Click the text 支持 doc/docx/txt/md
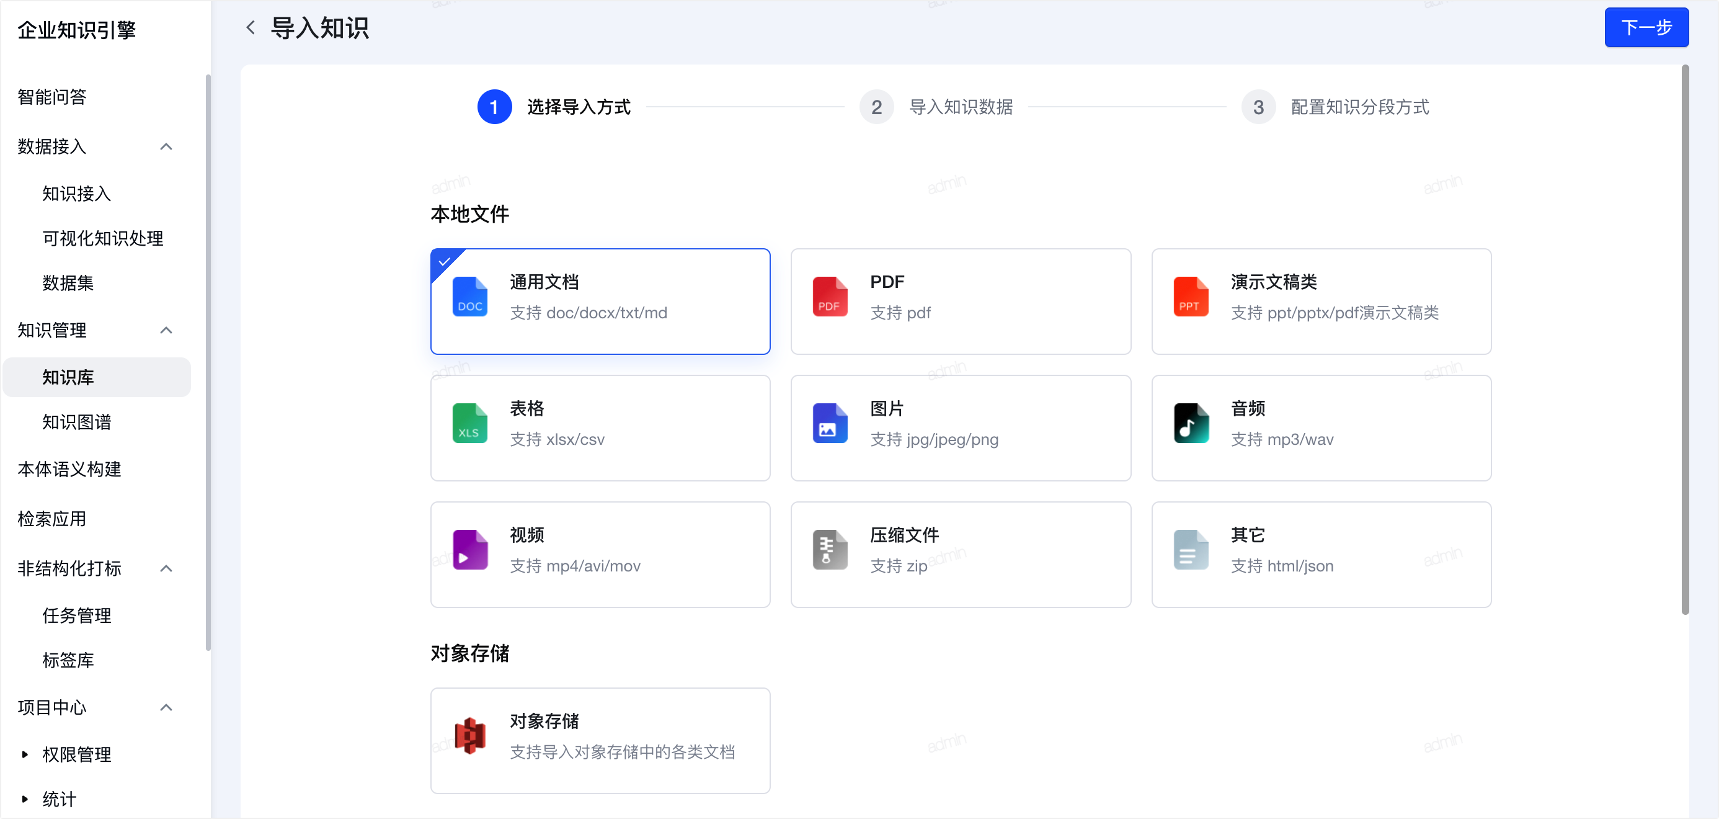This screenshot has height=819, width=1719. (589, 312)
